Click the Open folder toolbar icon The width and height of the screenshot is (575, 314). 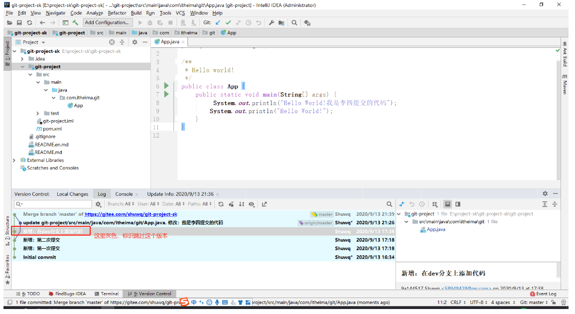tap(9, 23)
